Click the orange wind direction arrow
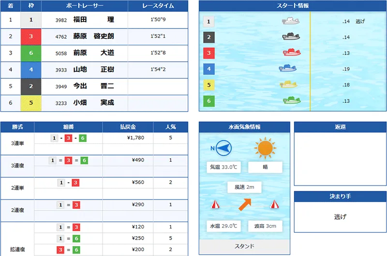This screenshot has height=256, width=387. pos(244,204)
